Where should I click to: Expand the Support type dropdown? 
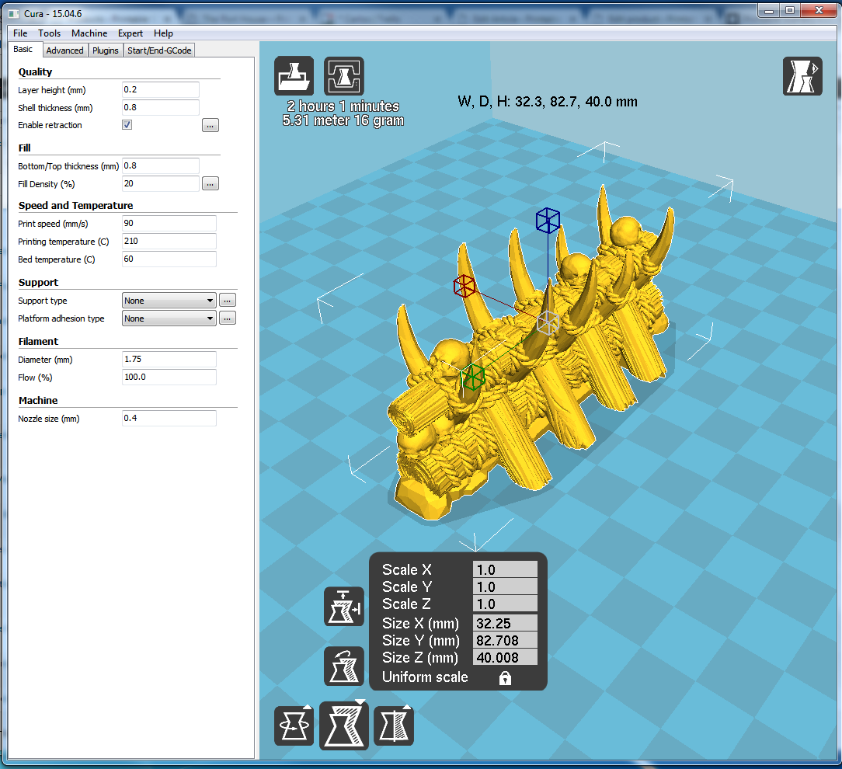click(x=169, y=301)
